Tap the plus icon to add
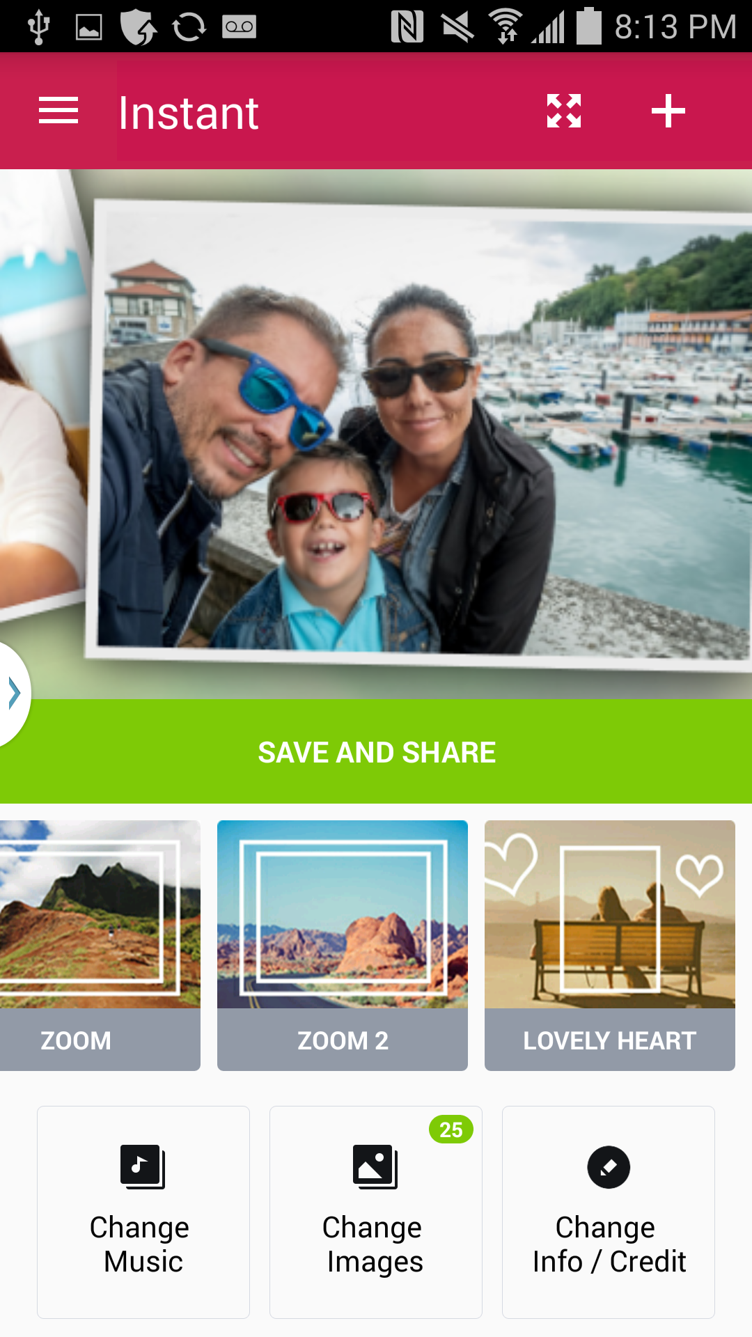This screenshot has width=752, height=1337. click(x=668, y=111)
